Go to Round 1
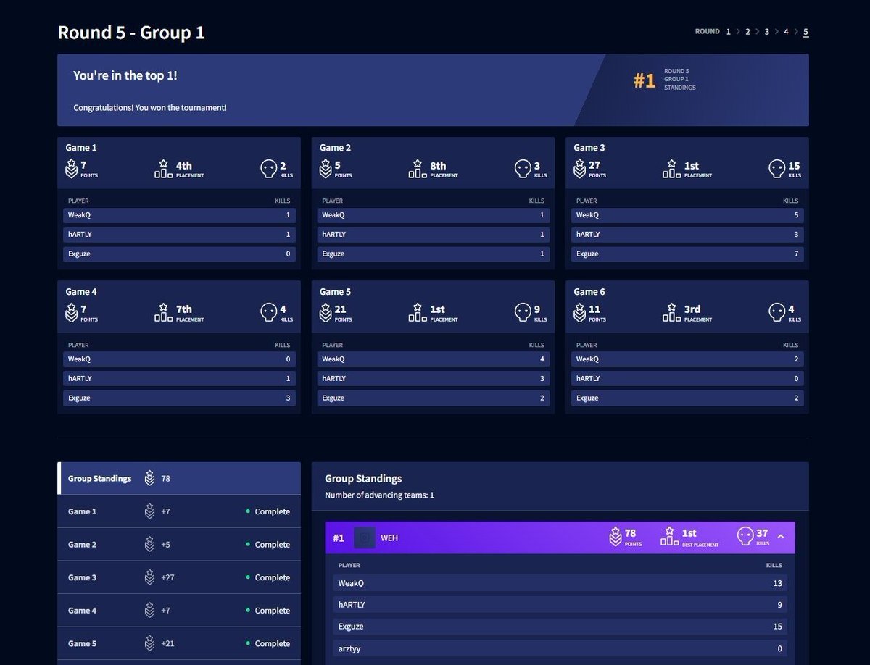This screenshot has height=665, width=870. click(x=729, y=32)
